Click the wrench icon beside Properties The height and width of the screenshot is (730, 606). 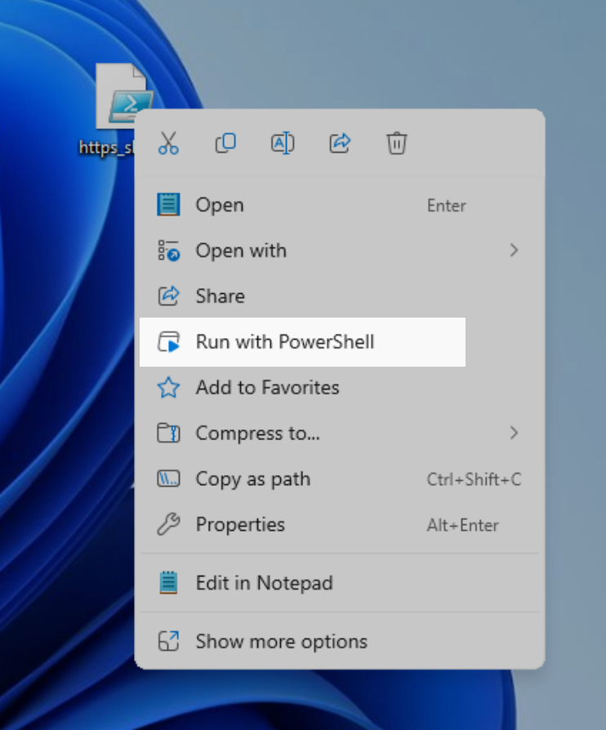click(168, 525)
